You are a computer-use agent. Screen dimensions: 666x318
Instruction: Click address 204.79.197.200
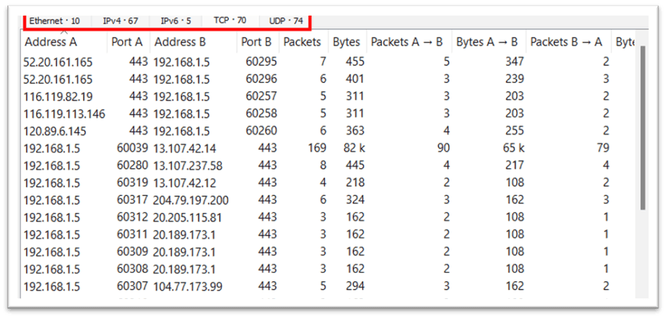point(191,200)
